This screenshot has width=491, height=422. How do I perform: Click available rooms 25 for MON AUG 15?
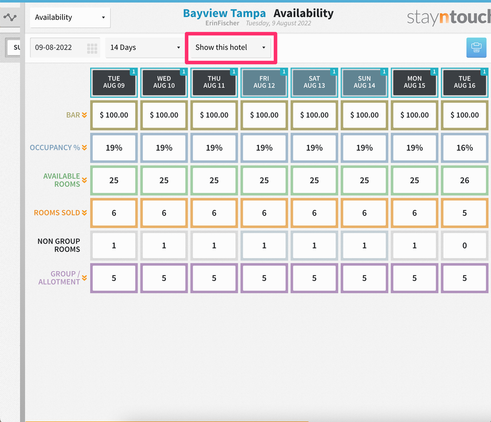pos(415,180)
